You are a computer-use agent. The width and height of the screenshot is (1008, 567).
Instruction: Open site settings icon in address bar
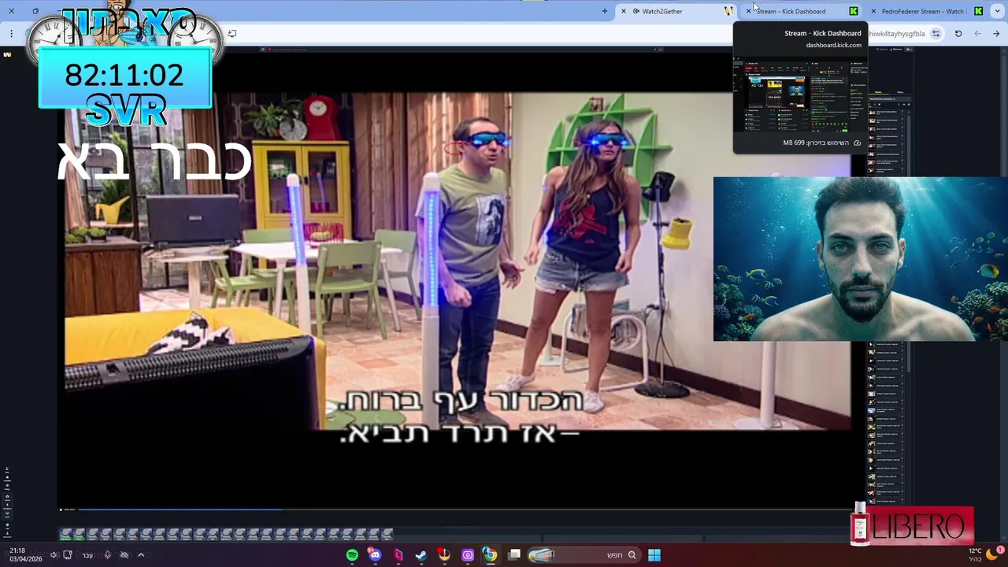[x=936, y=34]
